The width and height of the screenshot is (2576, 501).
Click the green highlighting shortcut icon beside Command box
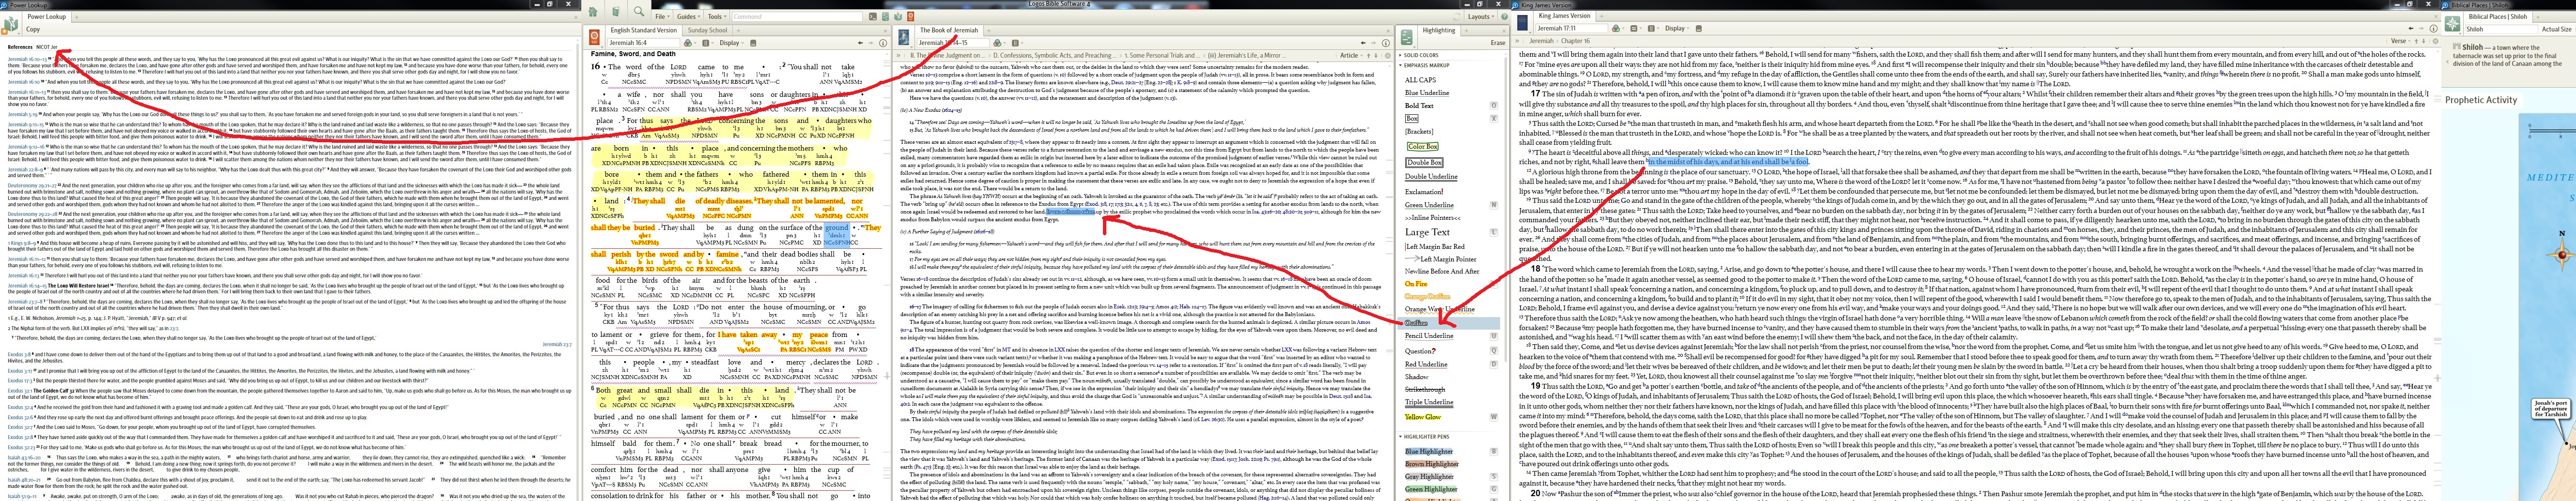tap(886, 17)
